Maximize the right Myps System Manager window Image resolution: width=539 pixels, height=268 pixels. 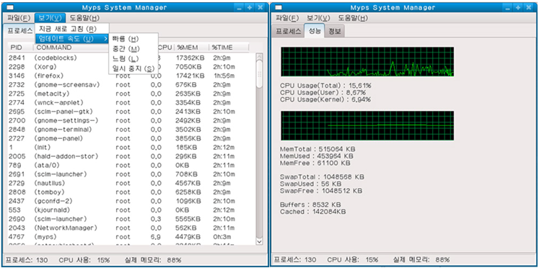(518, 7)
